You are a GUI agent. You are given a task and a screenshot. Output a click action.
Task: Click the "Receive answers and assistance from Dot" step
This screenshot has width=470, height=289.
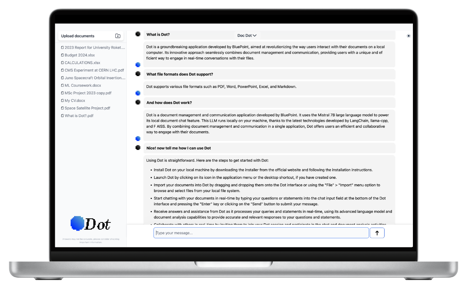(273, 214)
